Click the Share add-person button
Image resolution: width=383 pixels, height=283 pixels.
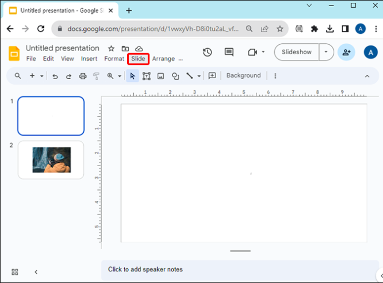[346, 52]
